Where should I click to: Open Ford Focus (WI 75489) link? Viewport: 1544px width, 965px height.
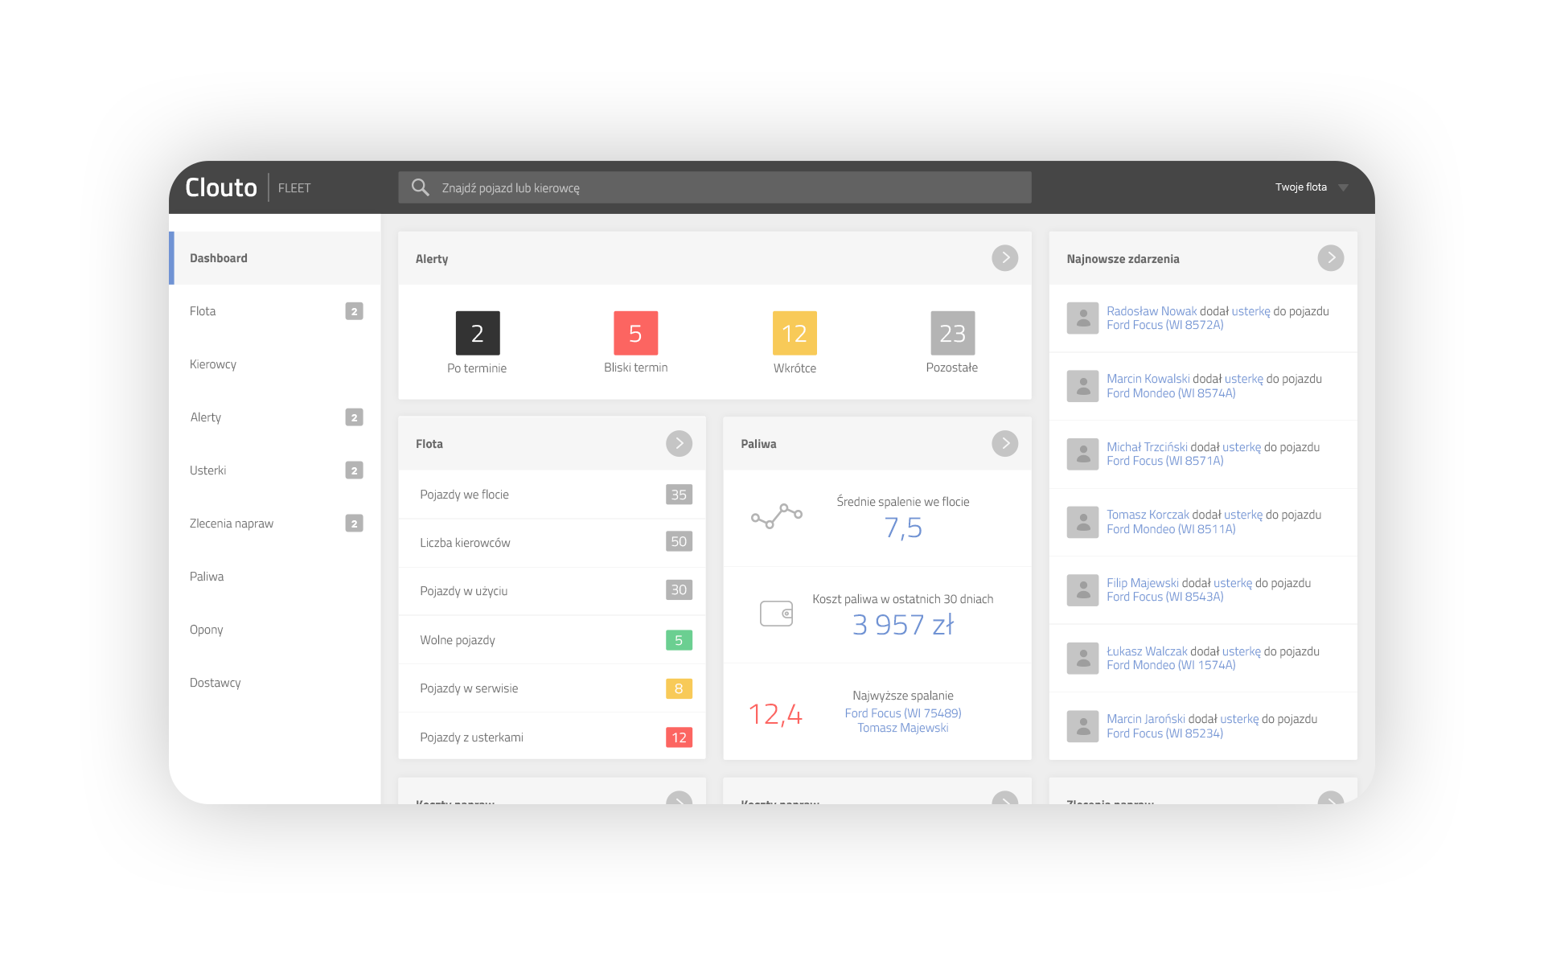902,713
